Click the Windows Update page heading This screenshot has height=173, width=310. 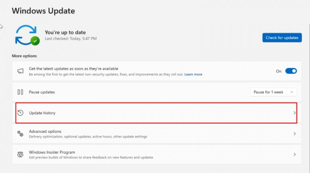43,10
